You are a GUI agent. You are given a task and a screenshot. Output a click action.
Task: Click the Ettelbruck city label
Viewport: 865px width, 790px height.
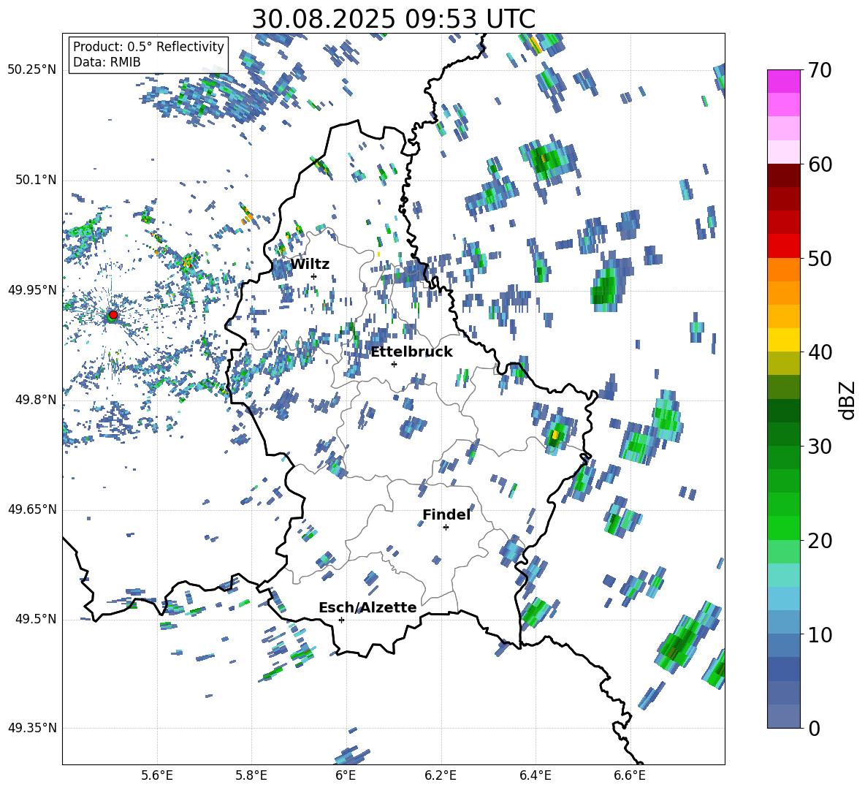pos(411,352)
